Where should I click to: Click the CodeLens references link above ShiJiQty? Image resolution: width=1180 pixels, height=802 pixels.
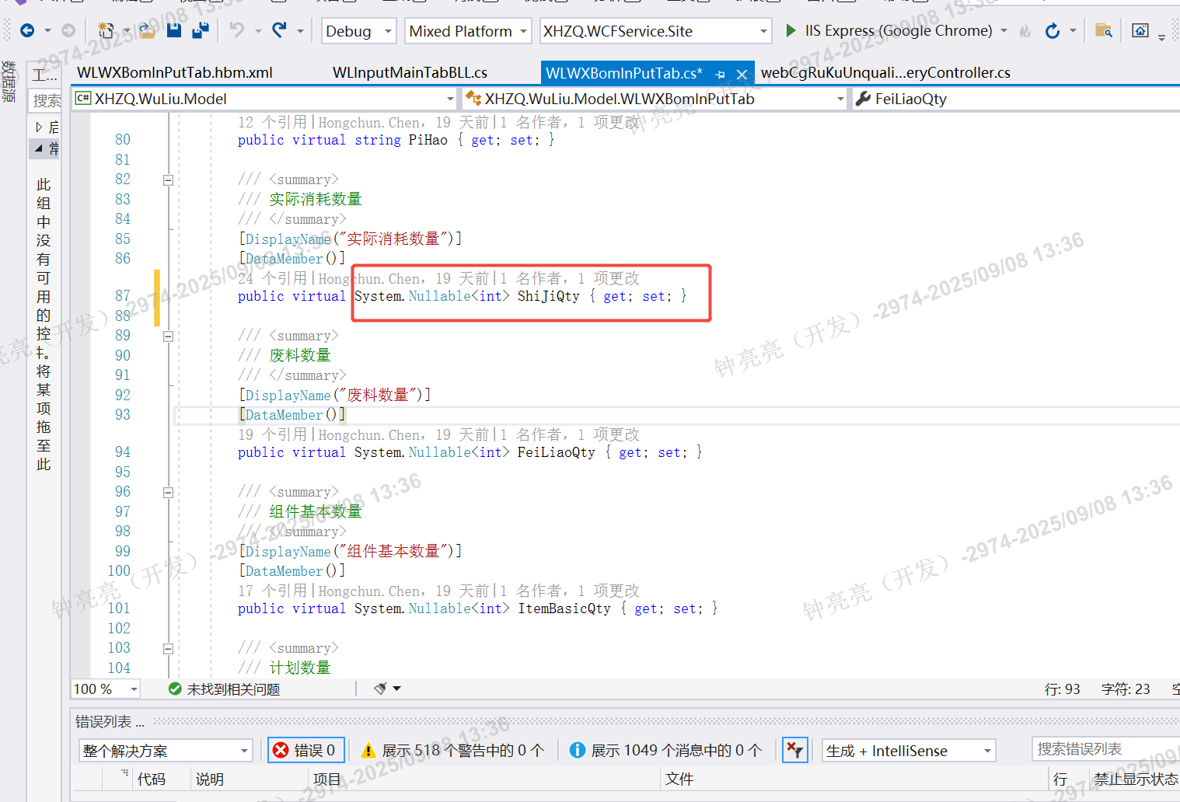tap(273, 278)
